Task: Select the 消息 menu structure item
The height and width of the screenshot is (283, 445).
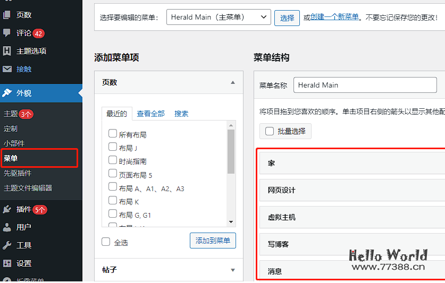Action: coord(352,271)
